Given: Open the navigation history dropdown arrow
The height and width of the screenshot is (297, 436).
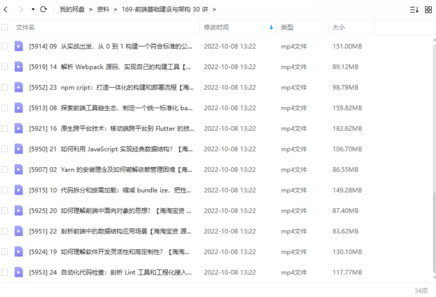Looking at the screenshot, I should [x=33, y=9].
